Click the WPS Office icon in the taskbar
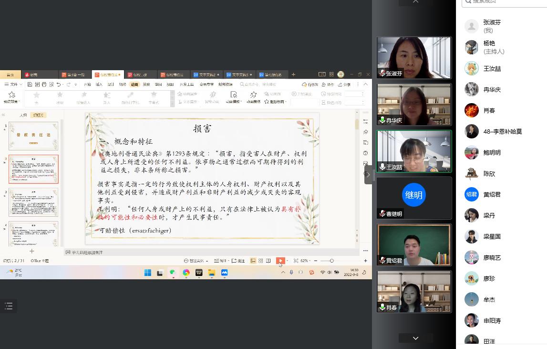The image size is (547, 349). [x=199, y=273]
